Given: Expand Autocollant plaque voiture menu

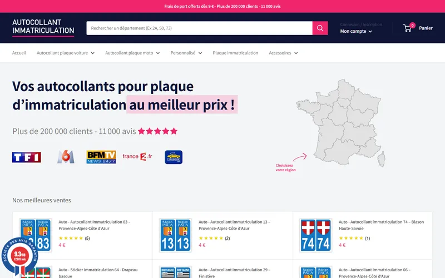Looking at the screenshot, I should [x=66, y=53].
